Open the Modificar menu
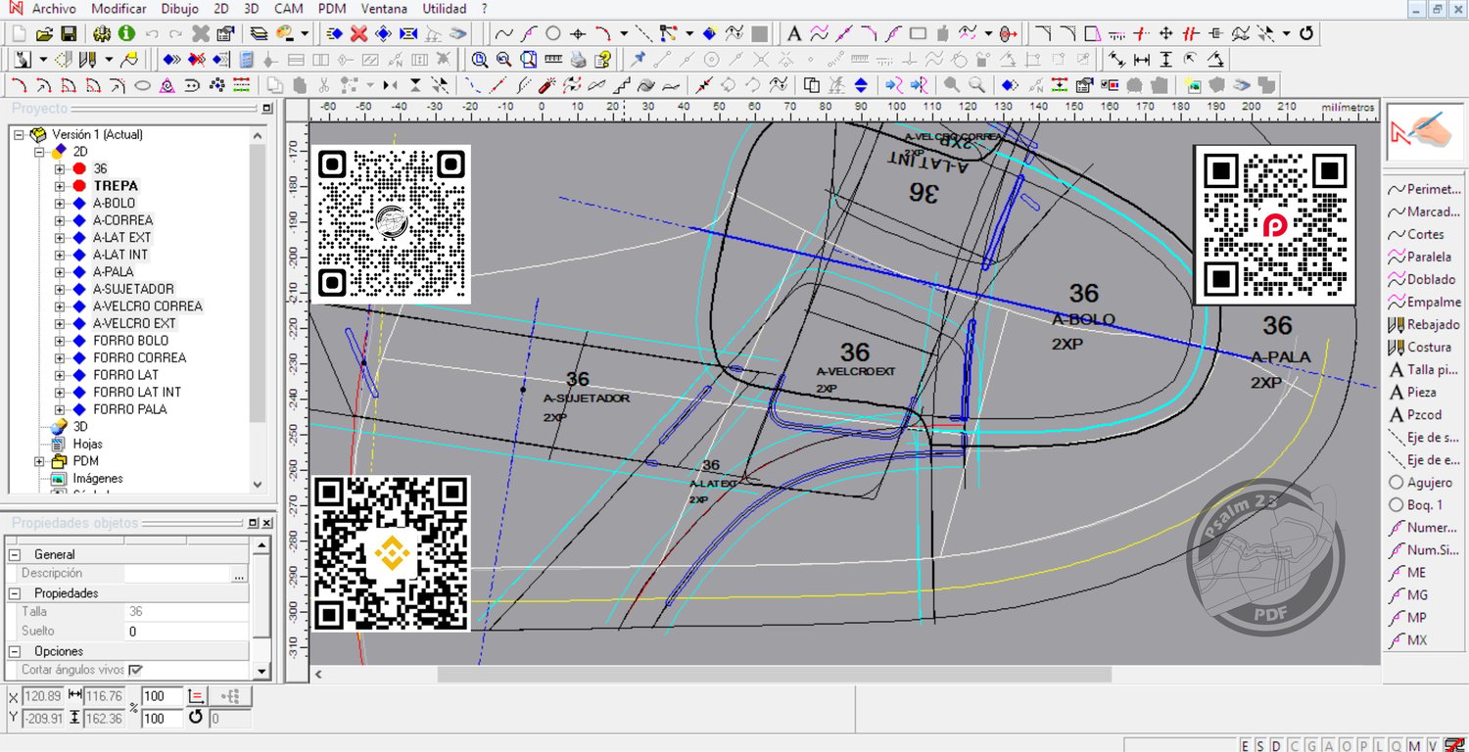 pyautogui.click(x=119, y=9)
